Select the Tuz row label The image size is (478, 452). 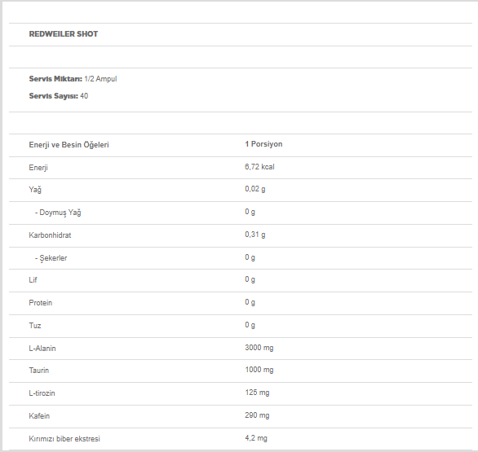point(35,326)
